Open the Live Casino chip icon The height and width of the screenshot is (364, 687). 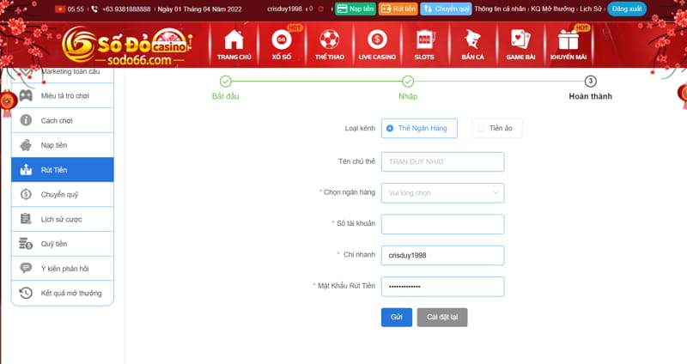pos(376,39)
